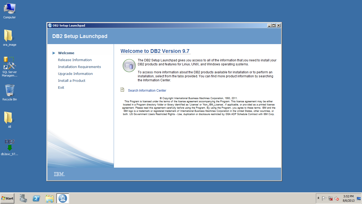Open Server Manager from the taskbar

tap(23, 198)
